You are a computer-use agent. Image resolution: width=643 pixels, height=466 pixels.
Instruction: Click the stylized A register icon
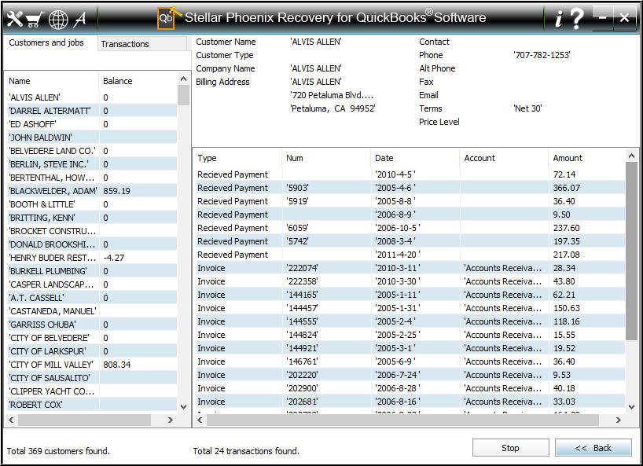click(x=80, y=18)
